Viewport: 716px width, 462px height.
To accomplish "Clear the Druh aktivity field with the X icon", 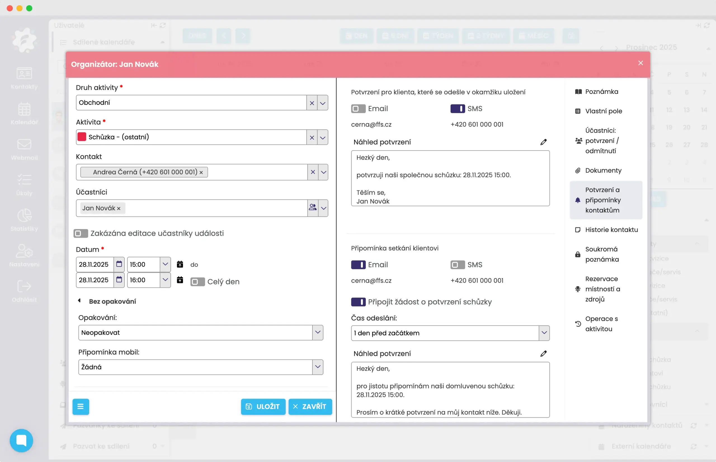I will coord(312,103).
